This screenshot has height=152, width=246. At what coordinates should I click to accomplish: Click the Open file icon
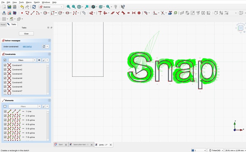pyautogui.click(x=10, y=7)
